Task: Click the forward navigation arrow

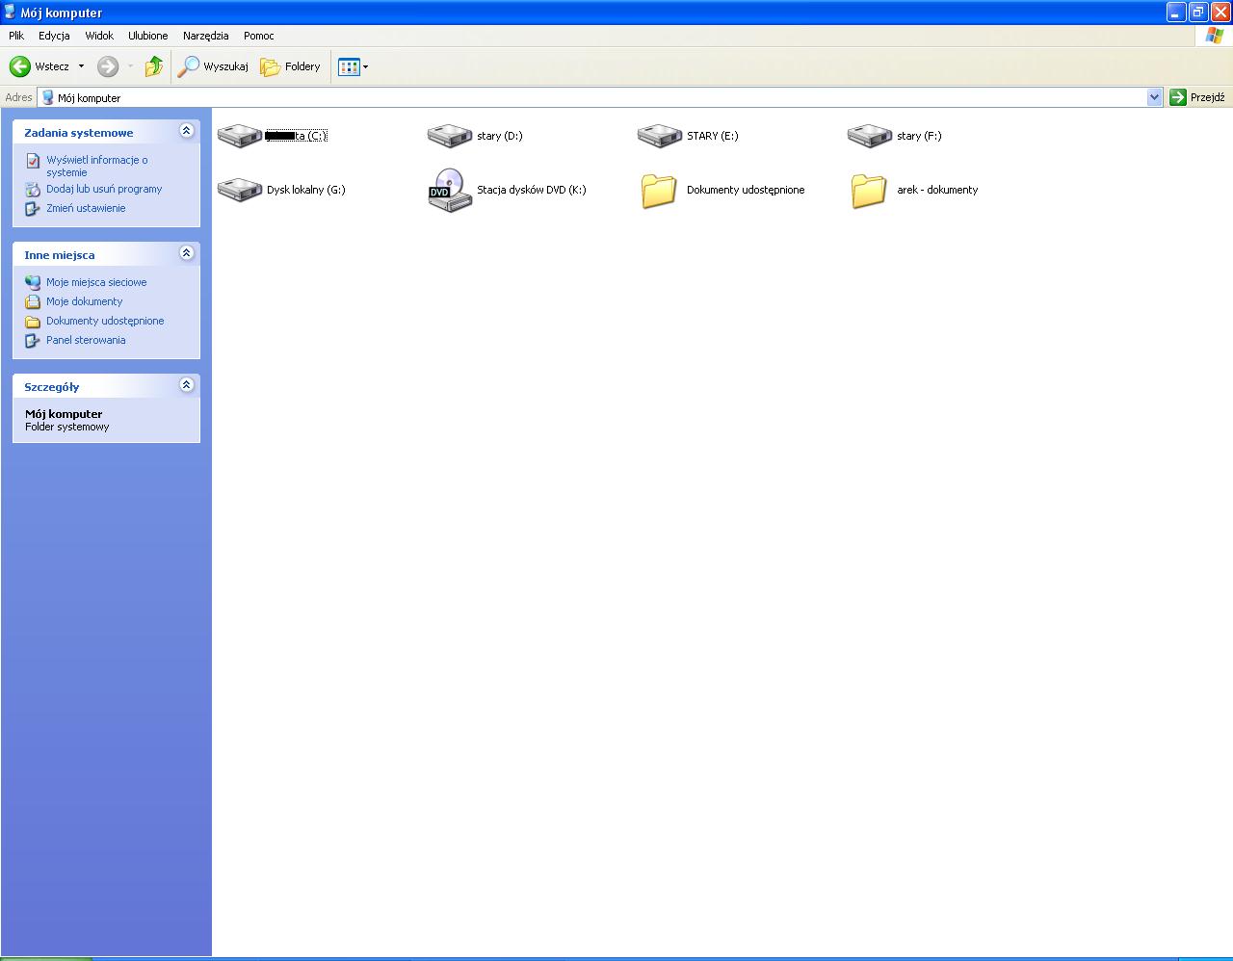Action: [108, 66]
